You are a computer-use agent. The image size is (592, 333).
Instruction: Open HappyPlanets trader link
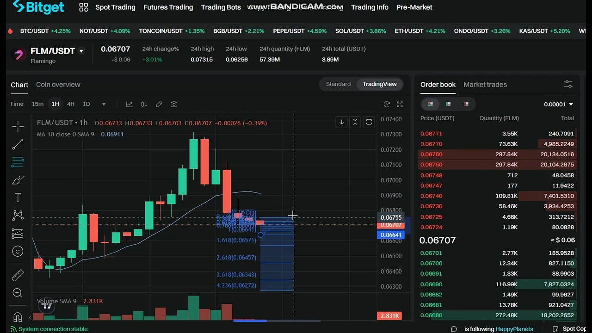514,329
